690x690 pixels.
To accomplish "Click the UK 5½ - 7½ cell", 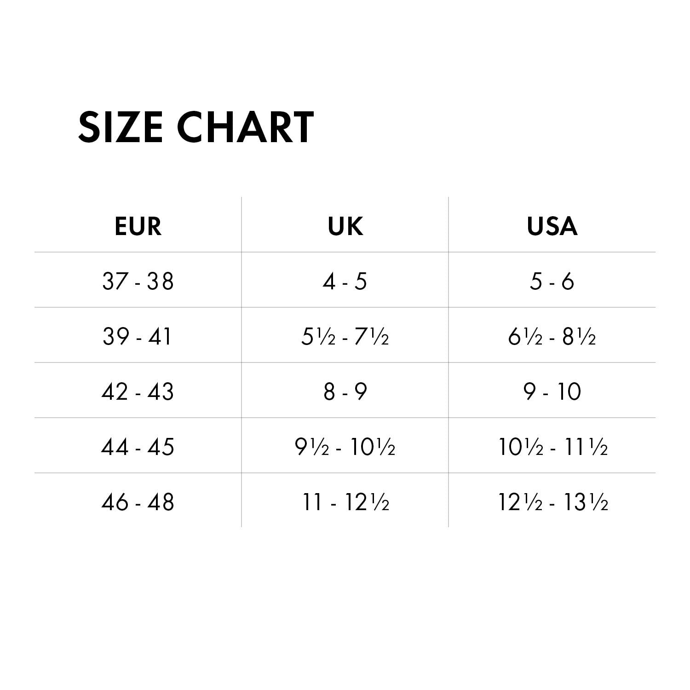I will click(345, 336).
